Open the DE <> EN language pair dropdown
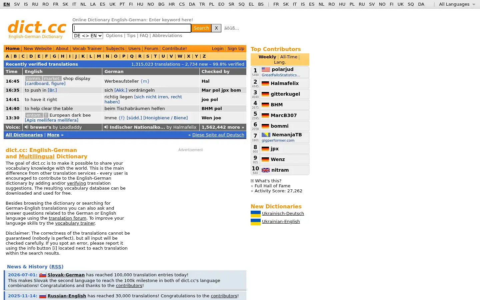 point(87,36)
